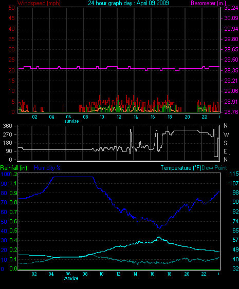Click the 100 humidity scale value
239x289 pixels.
tap(5, 174)
